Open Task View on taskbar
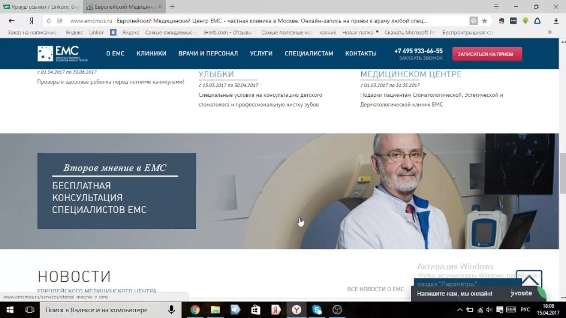Image resolution: width=566 pixels, height=318 pixels. tap(30, 310)
